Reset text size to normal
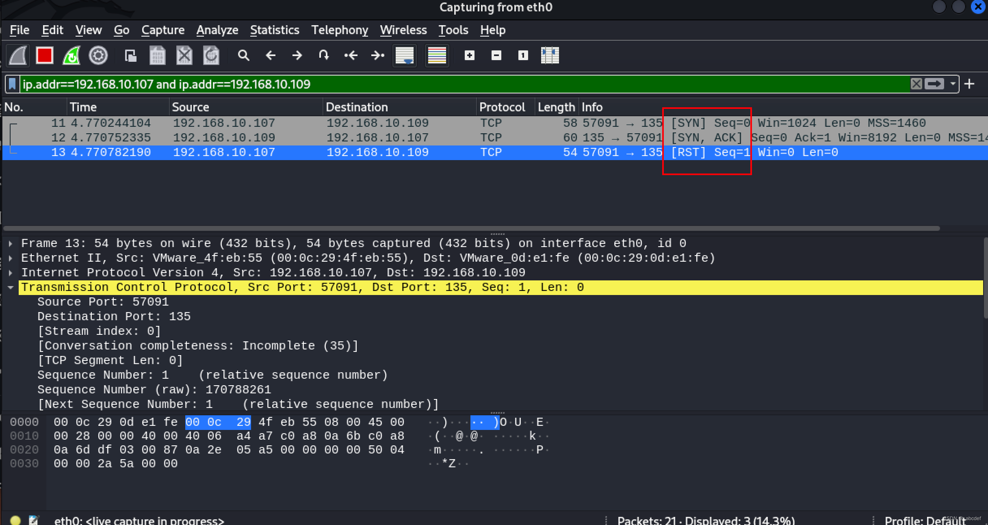The height and width of the screenshot is (525, 988). (x=523, y=55)
